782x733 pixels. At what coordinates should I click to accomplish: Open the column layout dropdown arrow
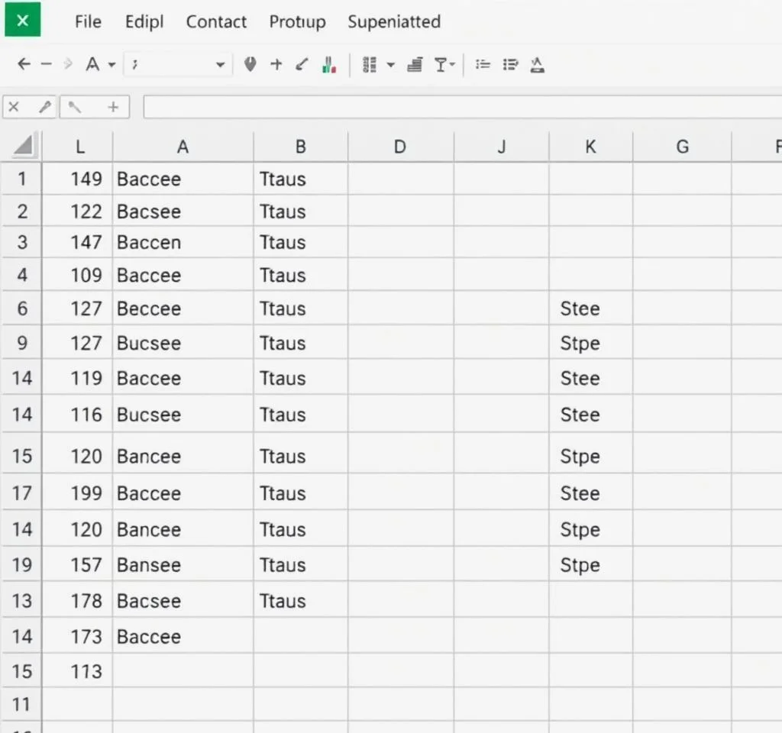[x=391, y=66]
